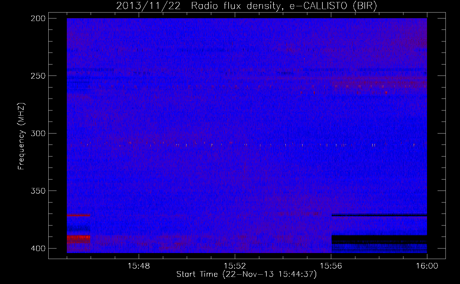
Task: Click the 400 frequency tick label
Action: pyautogui.click(x=38, y=248)
